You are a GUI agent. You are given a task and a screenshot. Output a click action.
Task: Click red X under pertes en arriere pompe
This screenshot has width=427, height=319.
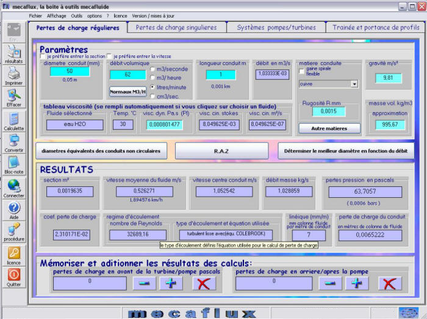390,284
